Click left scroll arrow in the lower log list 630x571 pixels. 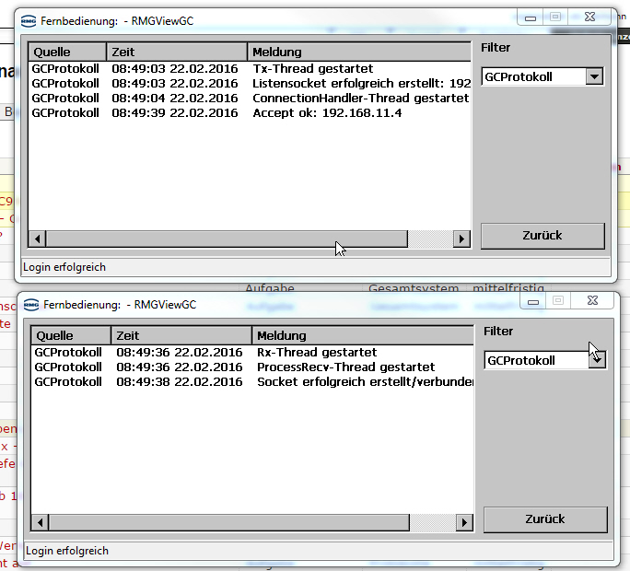tap(41, 523)
